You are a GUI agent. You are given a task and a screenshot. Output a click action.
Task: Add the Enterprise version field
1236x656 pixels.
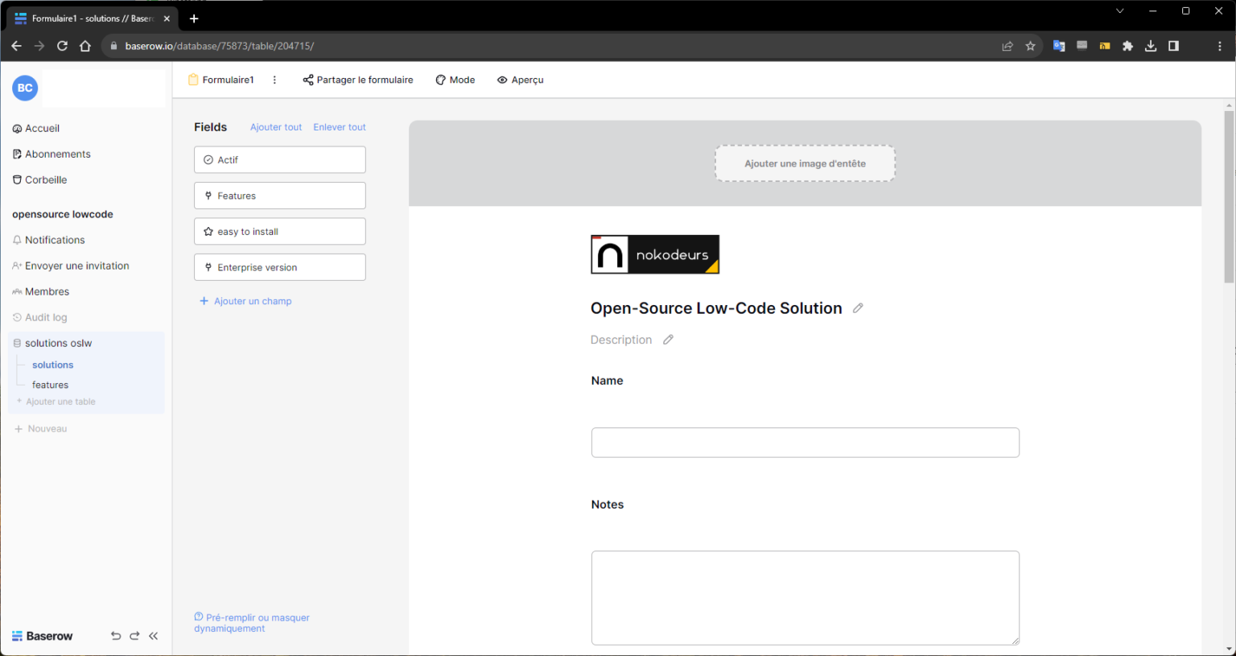[279, 267]
